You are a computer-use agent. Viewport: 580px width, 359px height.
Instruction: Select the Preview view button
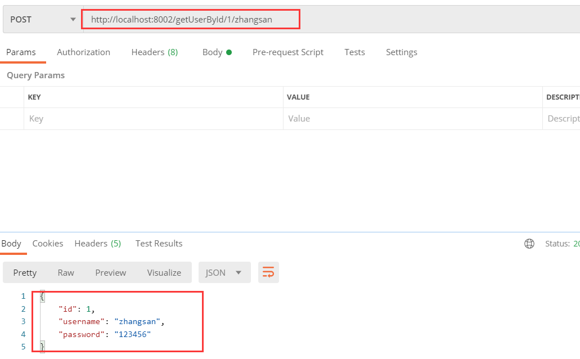111,273
